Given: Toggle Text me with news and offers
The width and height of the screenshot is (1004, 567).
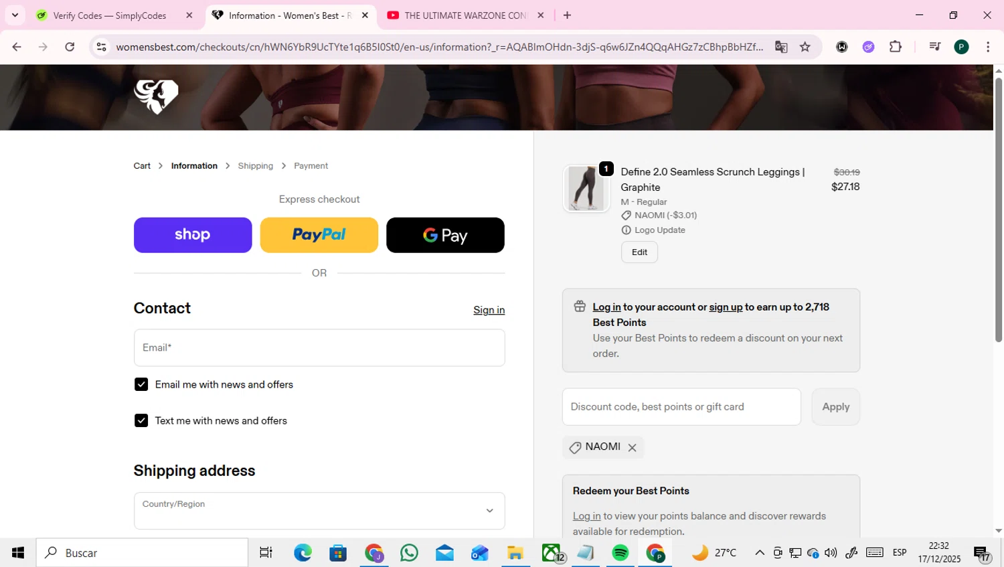Looking at the screenshot, I should [x=141, y=420].
